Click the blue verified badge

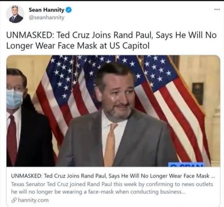pyautogui.click(x=69, y=10)
